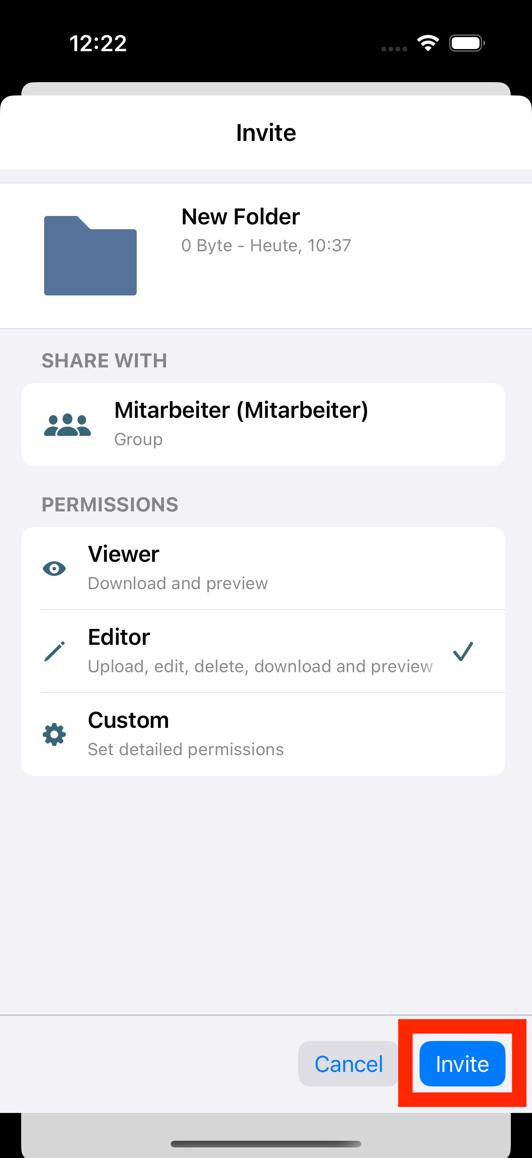Viewport: 532px width, 1158px height.
Task: Tap the Custom gear icon
Action: [x=54, y=734]
